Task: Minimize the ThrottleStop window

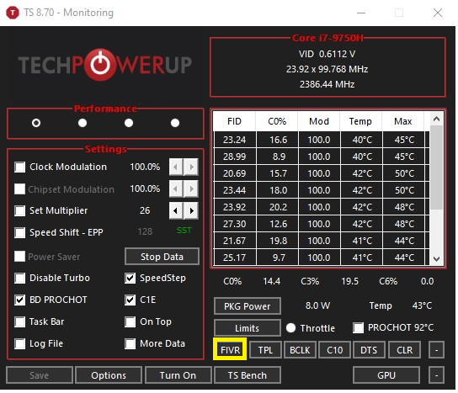Action: pos(361,13)
